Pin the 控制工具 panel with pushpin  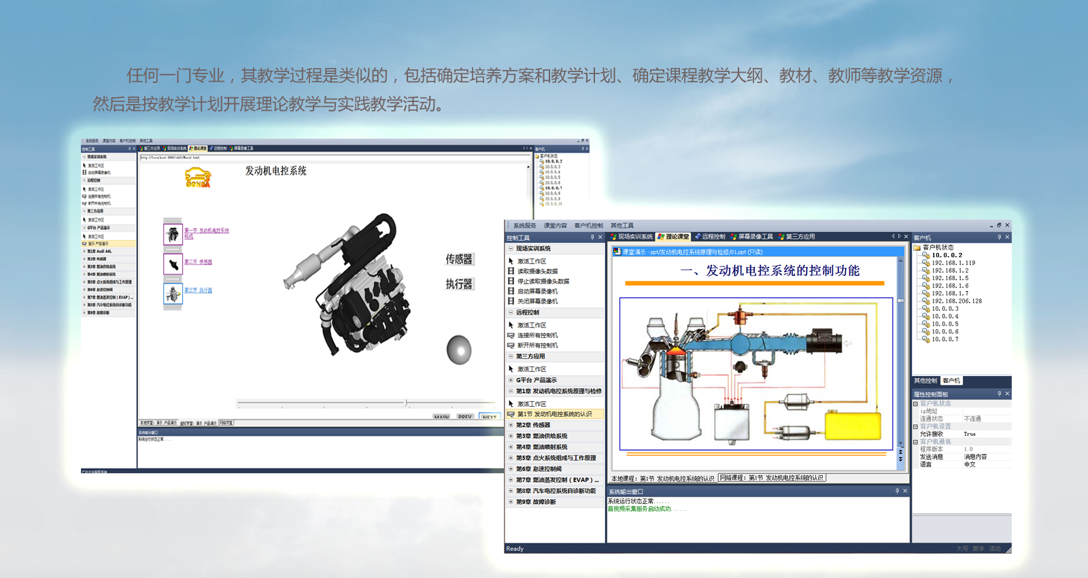(592, 237)
